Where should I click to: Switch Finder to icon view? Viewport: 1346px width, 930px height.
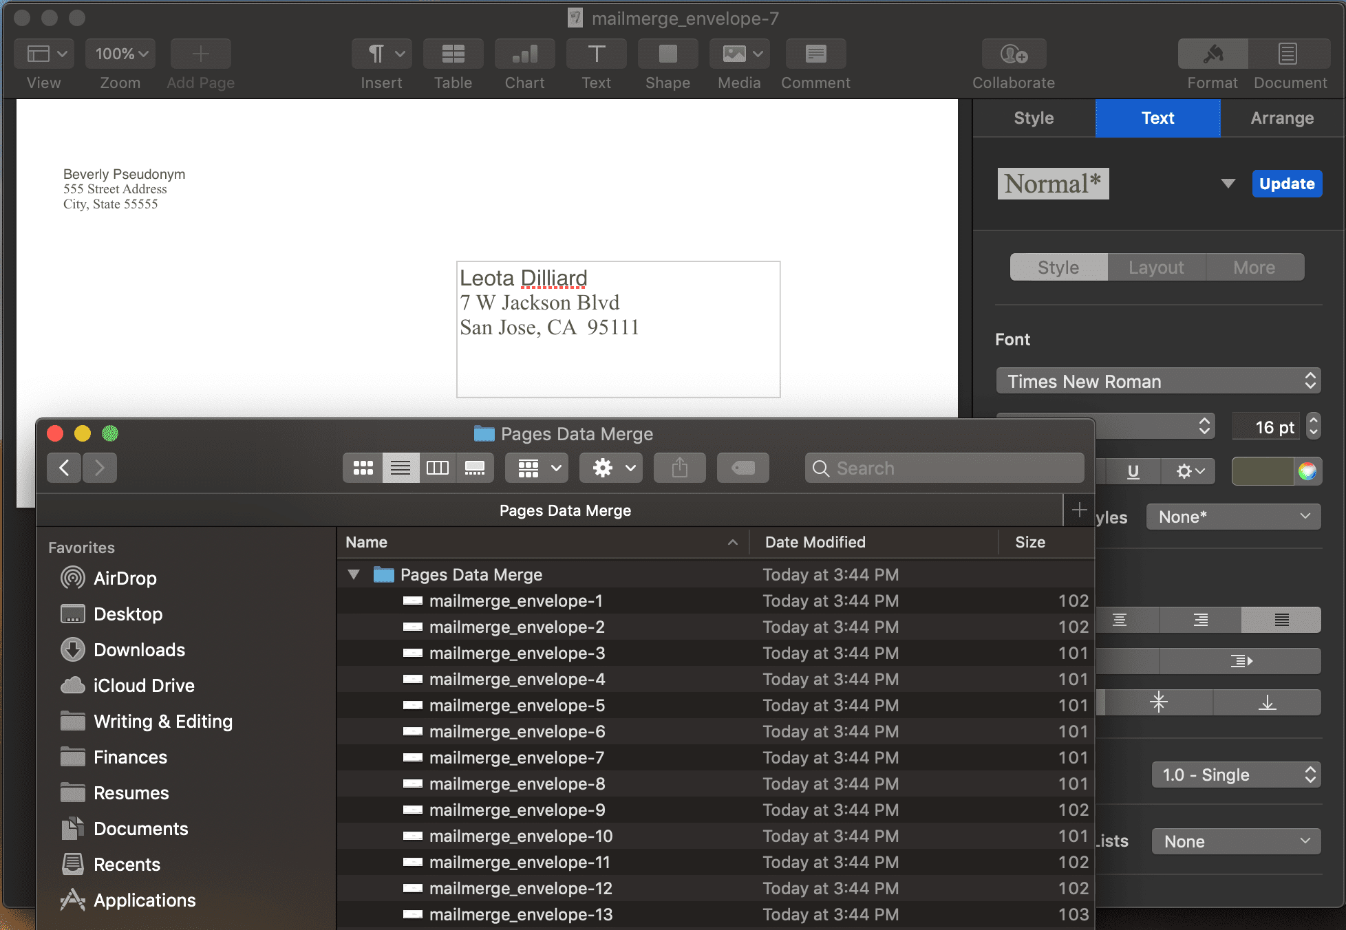(363, 468)
